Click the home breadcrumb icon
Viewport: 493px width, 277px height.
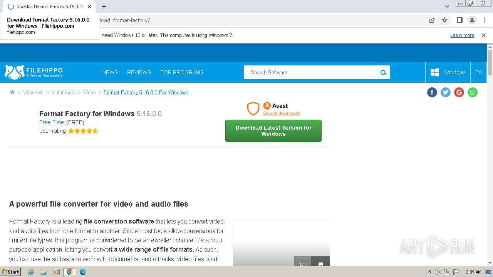tap(12, 92)
